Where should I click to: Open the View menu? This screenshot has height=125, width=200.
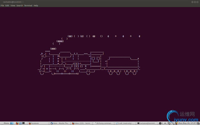13,5
